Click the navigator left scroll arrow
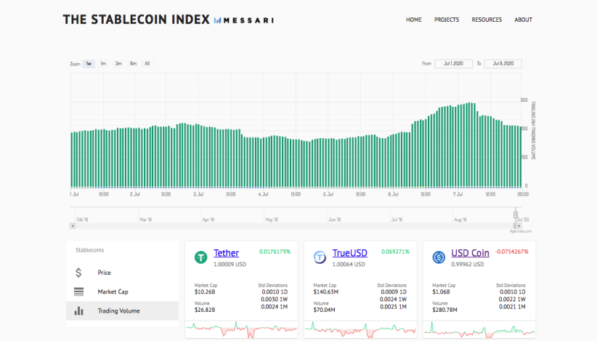The image size is (597, 341). pyautogui.click(x=73, y=226)
